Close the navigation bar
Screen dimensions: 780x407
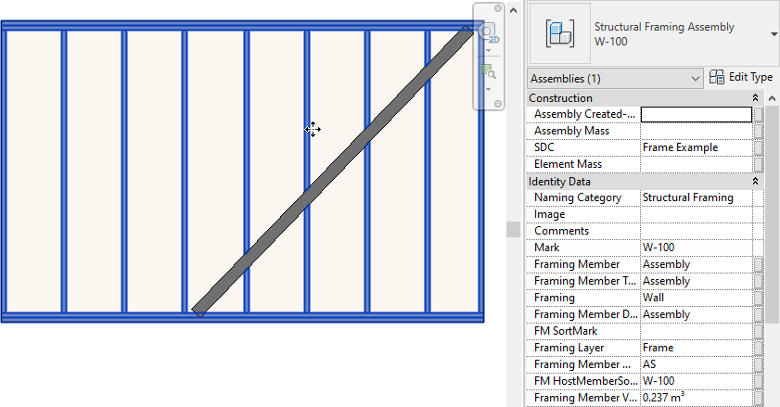pos(498,8)
